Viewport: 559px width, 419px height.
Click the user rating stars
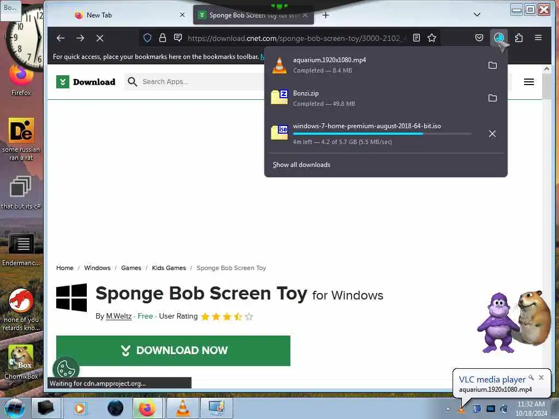(227, 316)
